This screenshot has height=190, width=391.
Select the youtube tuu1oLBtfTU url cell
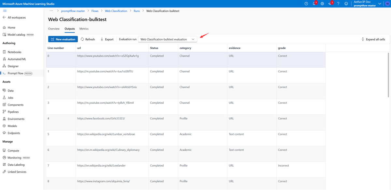pos(112,75)
